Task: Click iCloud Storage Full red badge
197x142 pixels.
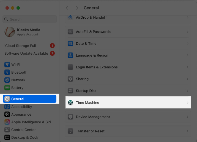Action: point(52,46)
